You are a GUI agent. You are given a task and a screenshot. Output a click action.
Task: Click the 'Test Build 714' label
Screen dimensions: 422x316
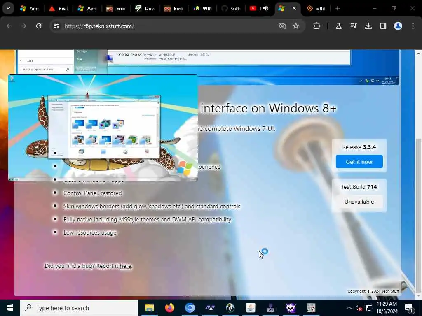(x=359, y=187)
